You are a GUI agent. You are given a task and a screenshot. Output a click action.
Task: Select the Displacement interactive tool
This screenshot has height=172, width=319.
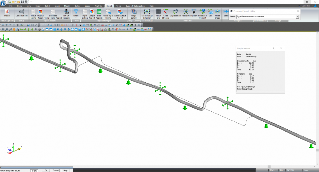(x=175, y=13)
